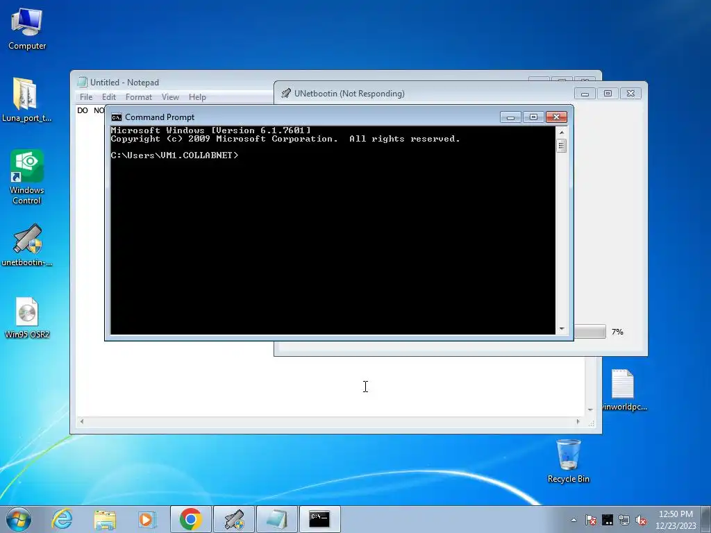Open the View menu in Notepad
This screenshot has height=533, width=711.
[x=171, y=97]
